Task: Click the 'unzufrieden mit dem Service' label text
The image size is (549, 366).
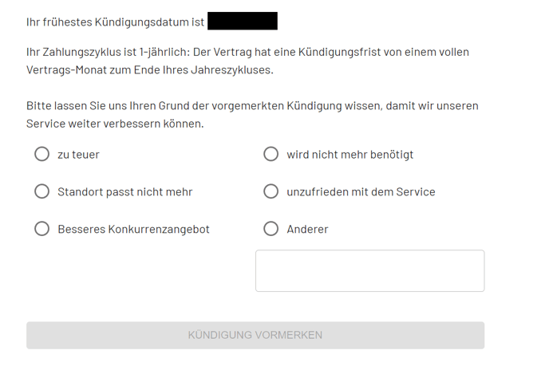Action: [x=361, y=192]
